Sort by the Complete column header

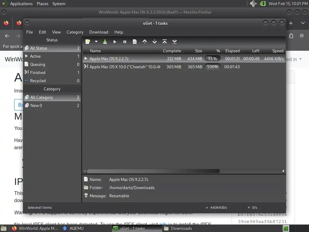pos(172,51)
